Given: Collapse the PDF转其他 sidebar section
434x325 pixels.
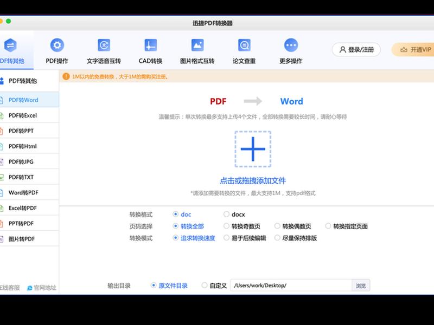Looking at the screenshot, I should tap(29, 81).
